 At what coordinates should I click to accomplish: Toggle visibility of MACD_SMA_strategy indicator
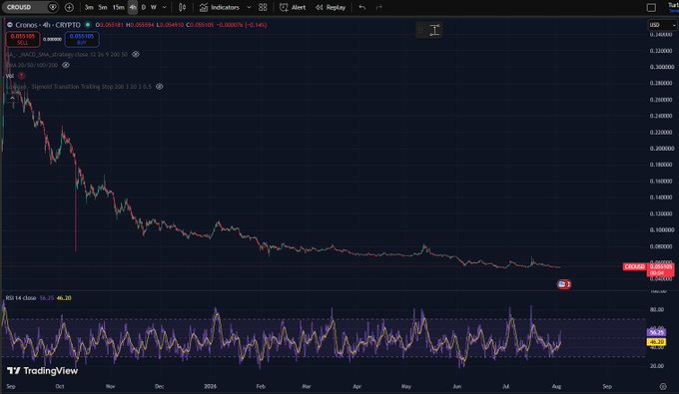pos(136,54)
